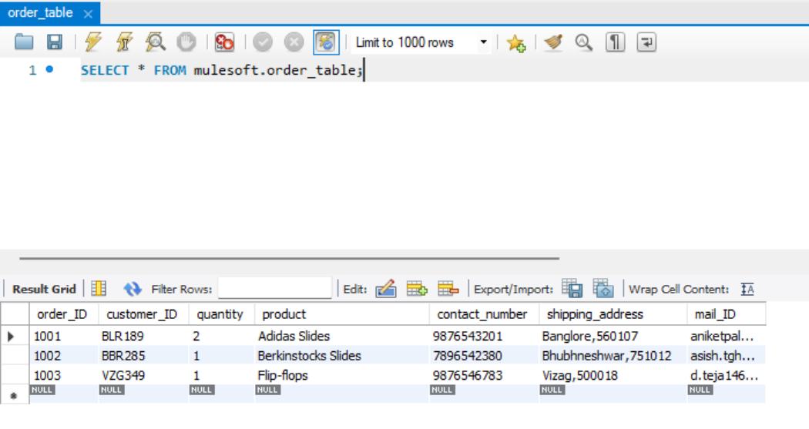Toggle autocommit mode button
Screen dimensions: 809x429
coord(326,42)
